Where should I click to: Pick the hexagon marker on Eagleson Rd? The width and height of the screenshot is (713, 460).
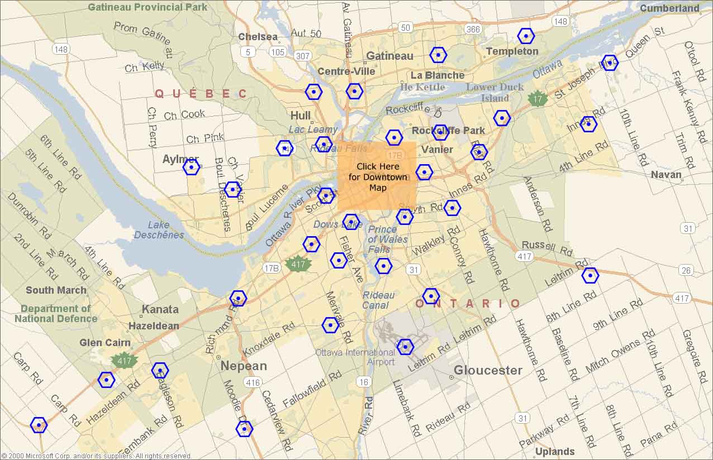[160, 370]
